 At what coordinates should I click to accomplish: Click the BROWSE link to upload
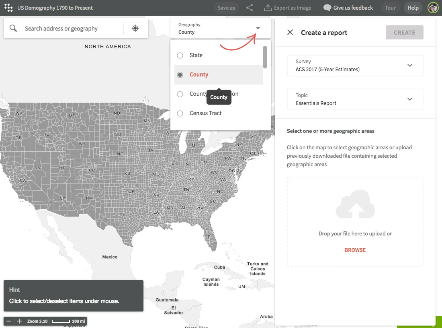point(355,250)
